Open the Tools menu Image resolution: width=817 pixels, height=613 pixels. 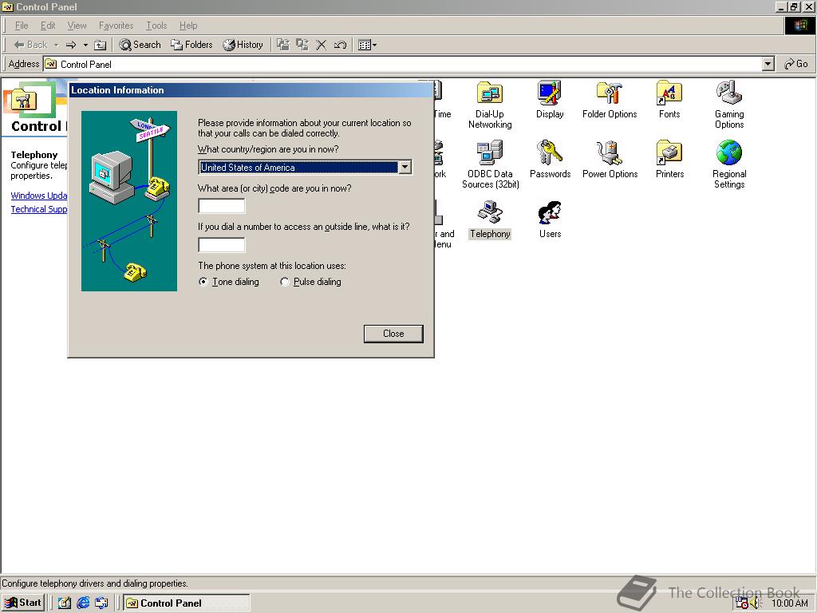pos(156,25)
